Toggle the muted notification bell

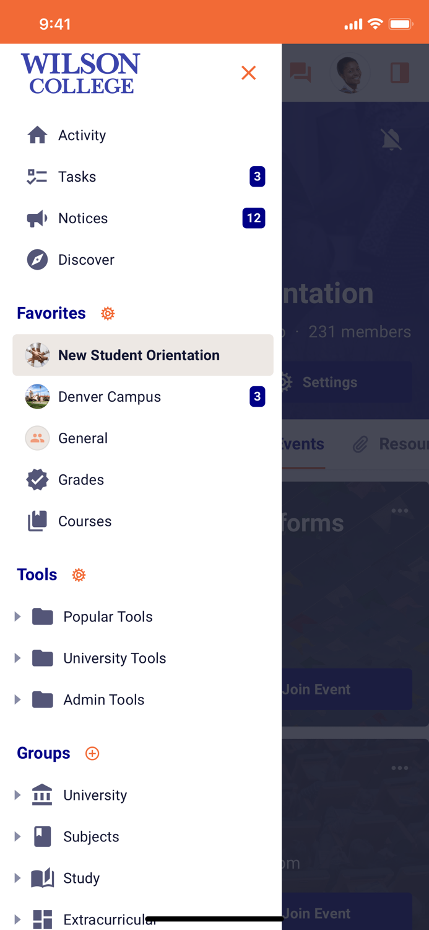pos(391,140)
